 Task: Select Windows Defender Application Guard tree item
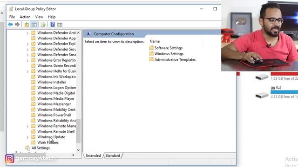coord(56,38)
